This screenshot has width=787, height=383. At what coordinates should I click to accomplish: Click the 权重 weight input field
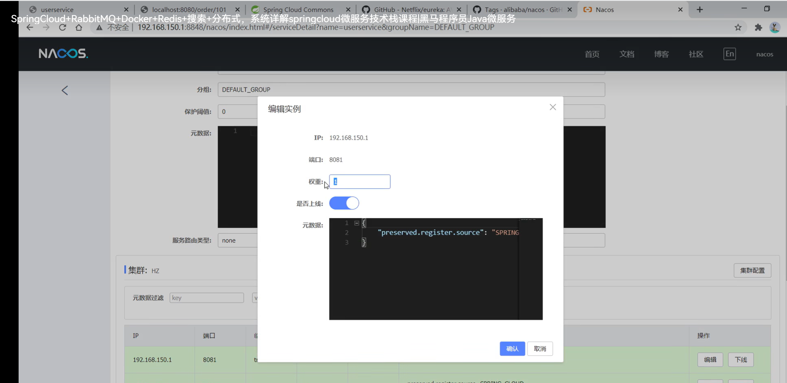tap(359, 182)
